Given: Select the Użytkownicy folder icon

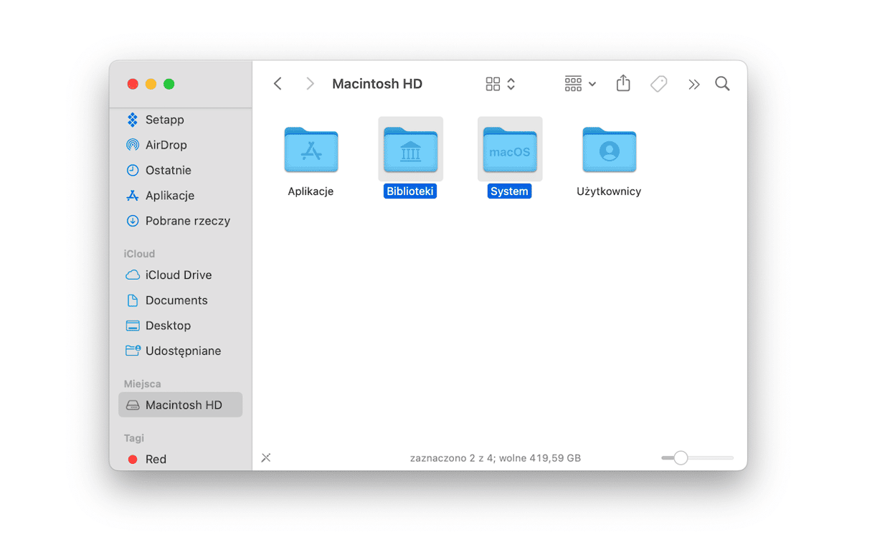Looking at the screenshot, I should 609,149.
